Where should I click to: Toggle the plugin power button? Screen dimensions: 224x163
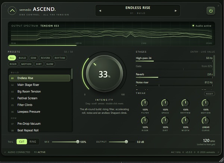(x=211, y=11)
